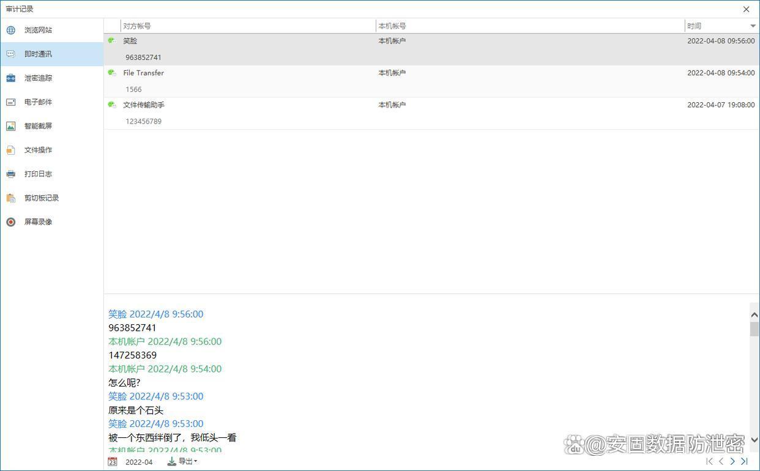Screen dimensions: 760x471
Task: Open the 浏览网站 section
Action: pos(52,30)
